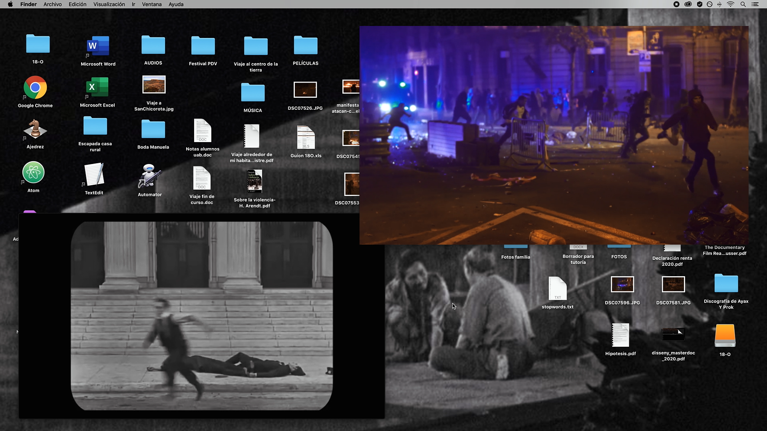The height and width of the screenshot is (431, 767).
Task: Launch the Ajedrez chess app icon
Action: coord(35,129)
